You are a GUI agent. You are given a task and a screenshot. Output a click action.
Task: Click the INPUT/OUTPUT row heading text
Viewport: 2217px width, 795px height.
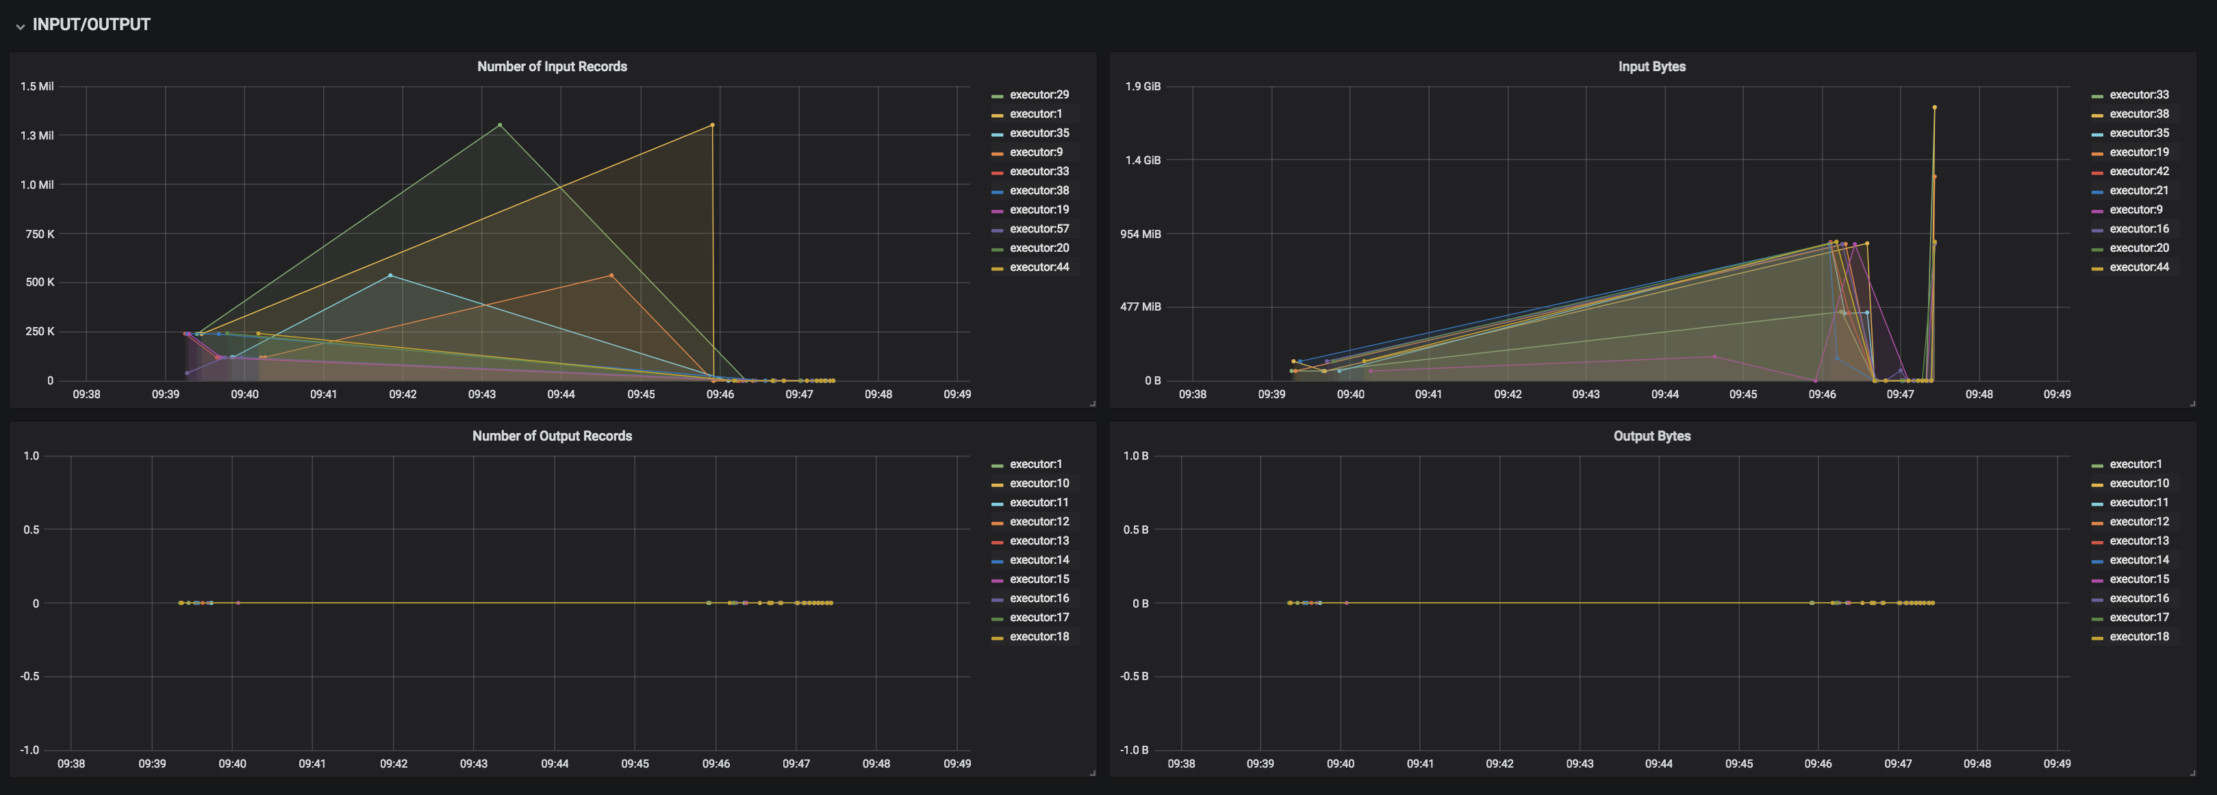pyautogui.click(x=91, y=25)
